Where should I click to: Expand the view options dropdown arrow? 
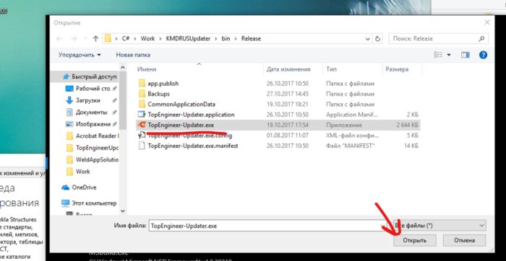point(449,55)
